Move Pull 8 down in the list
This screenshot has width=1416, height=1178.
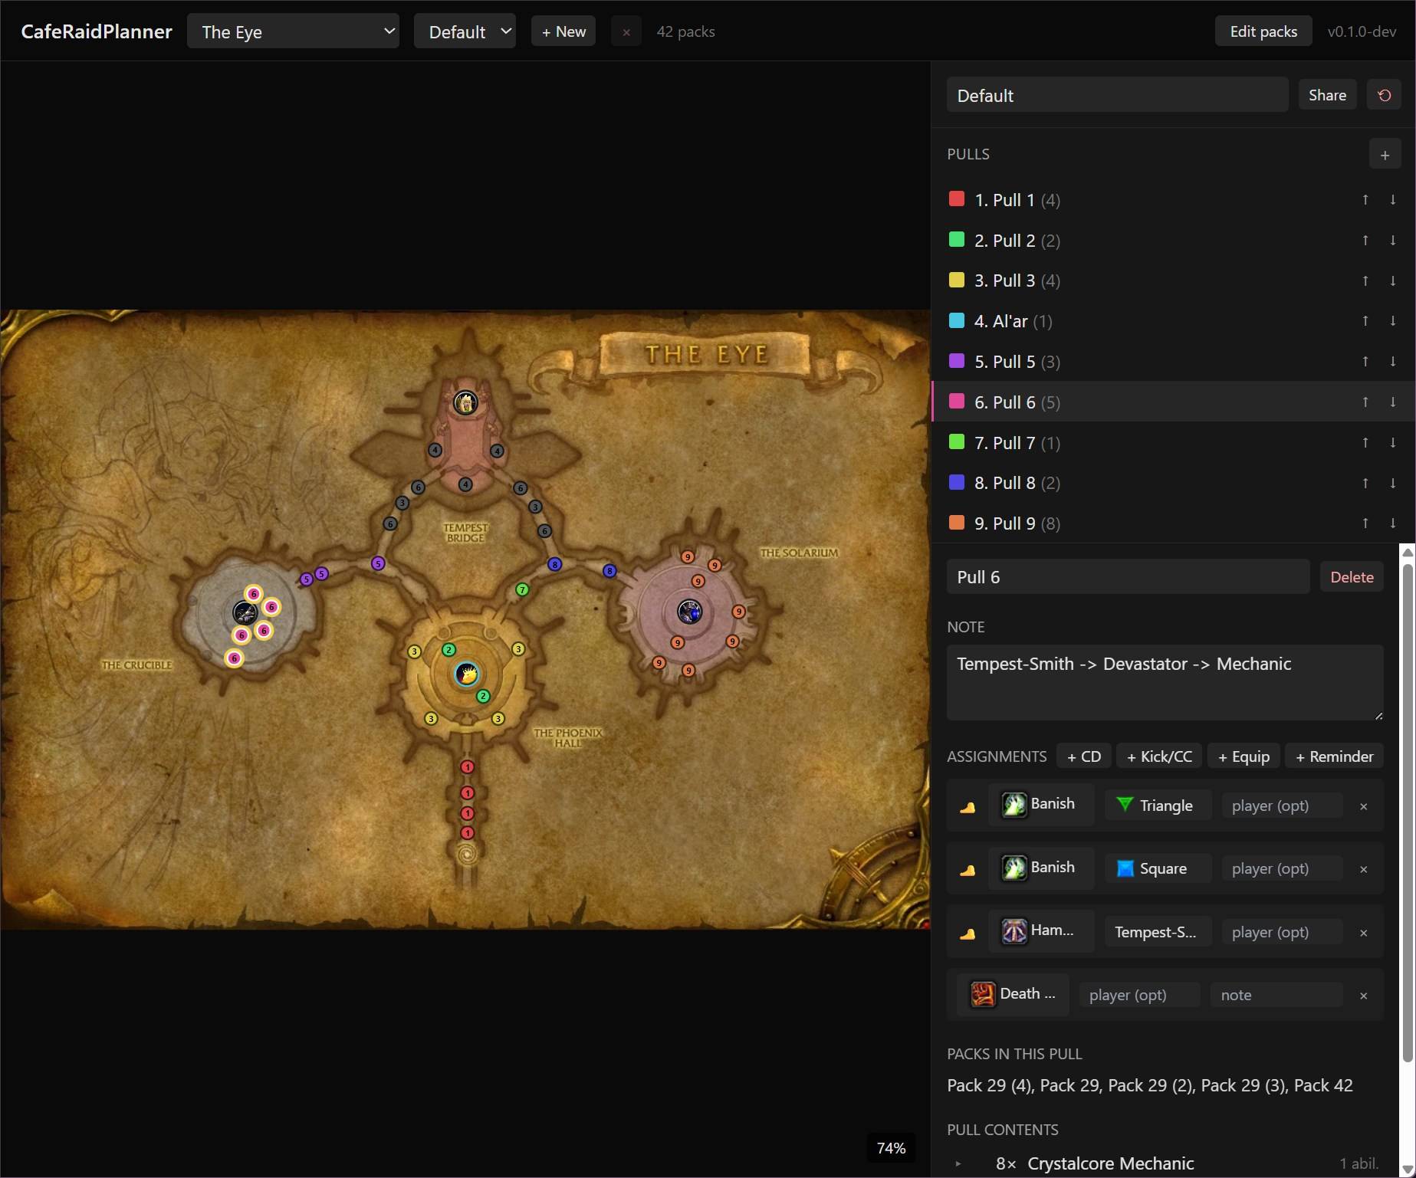[x=1393, y=483]
